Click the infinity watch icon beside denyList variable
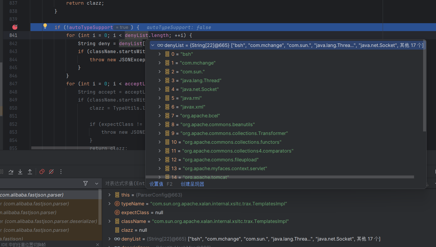 pyautogui.click(x=117, y=239)
